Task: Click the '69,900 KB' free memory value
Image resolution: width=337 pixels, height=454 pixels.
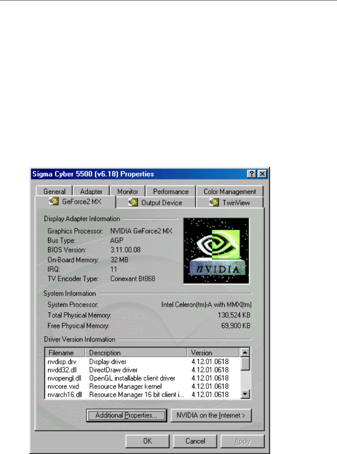Action: pyautogui.click(x=236, y=326)
